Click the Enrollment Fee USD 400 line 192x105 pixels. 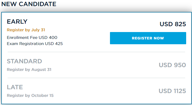pos(32,37)
